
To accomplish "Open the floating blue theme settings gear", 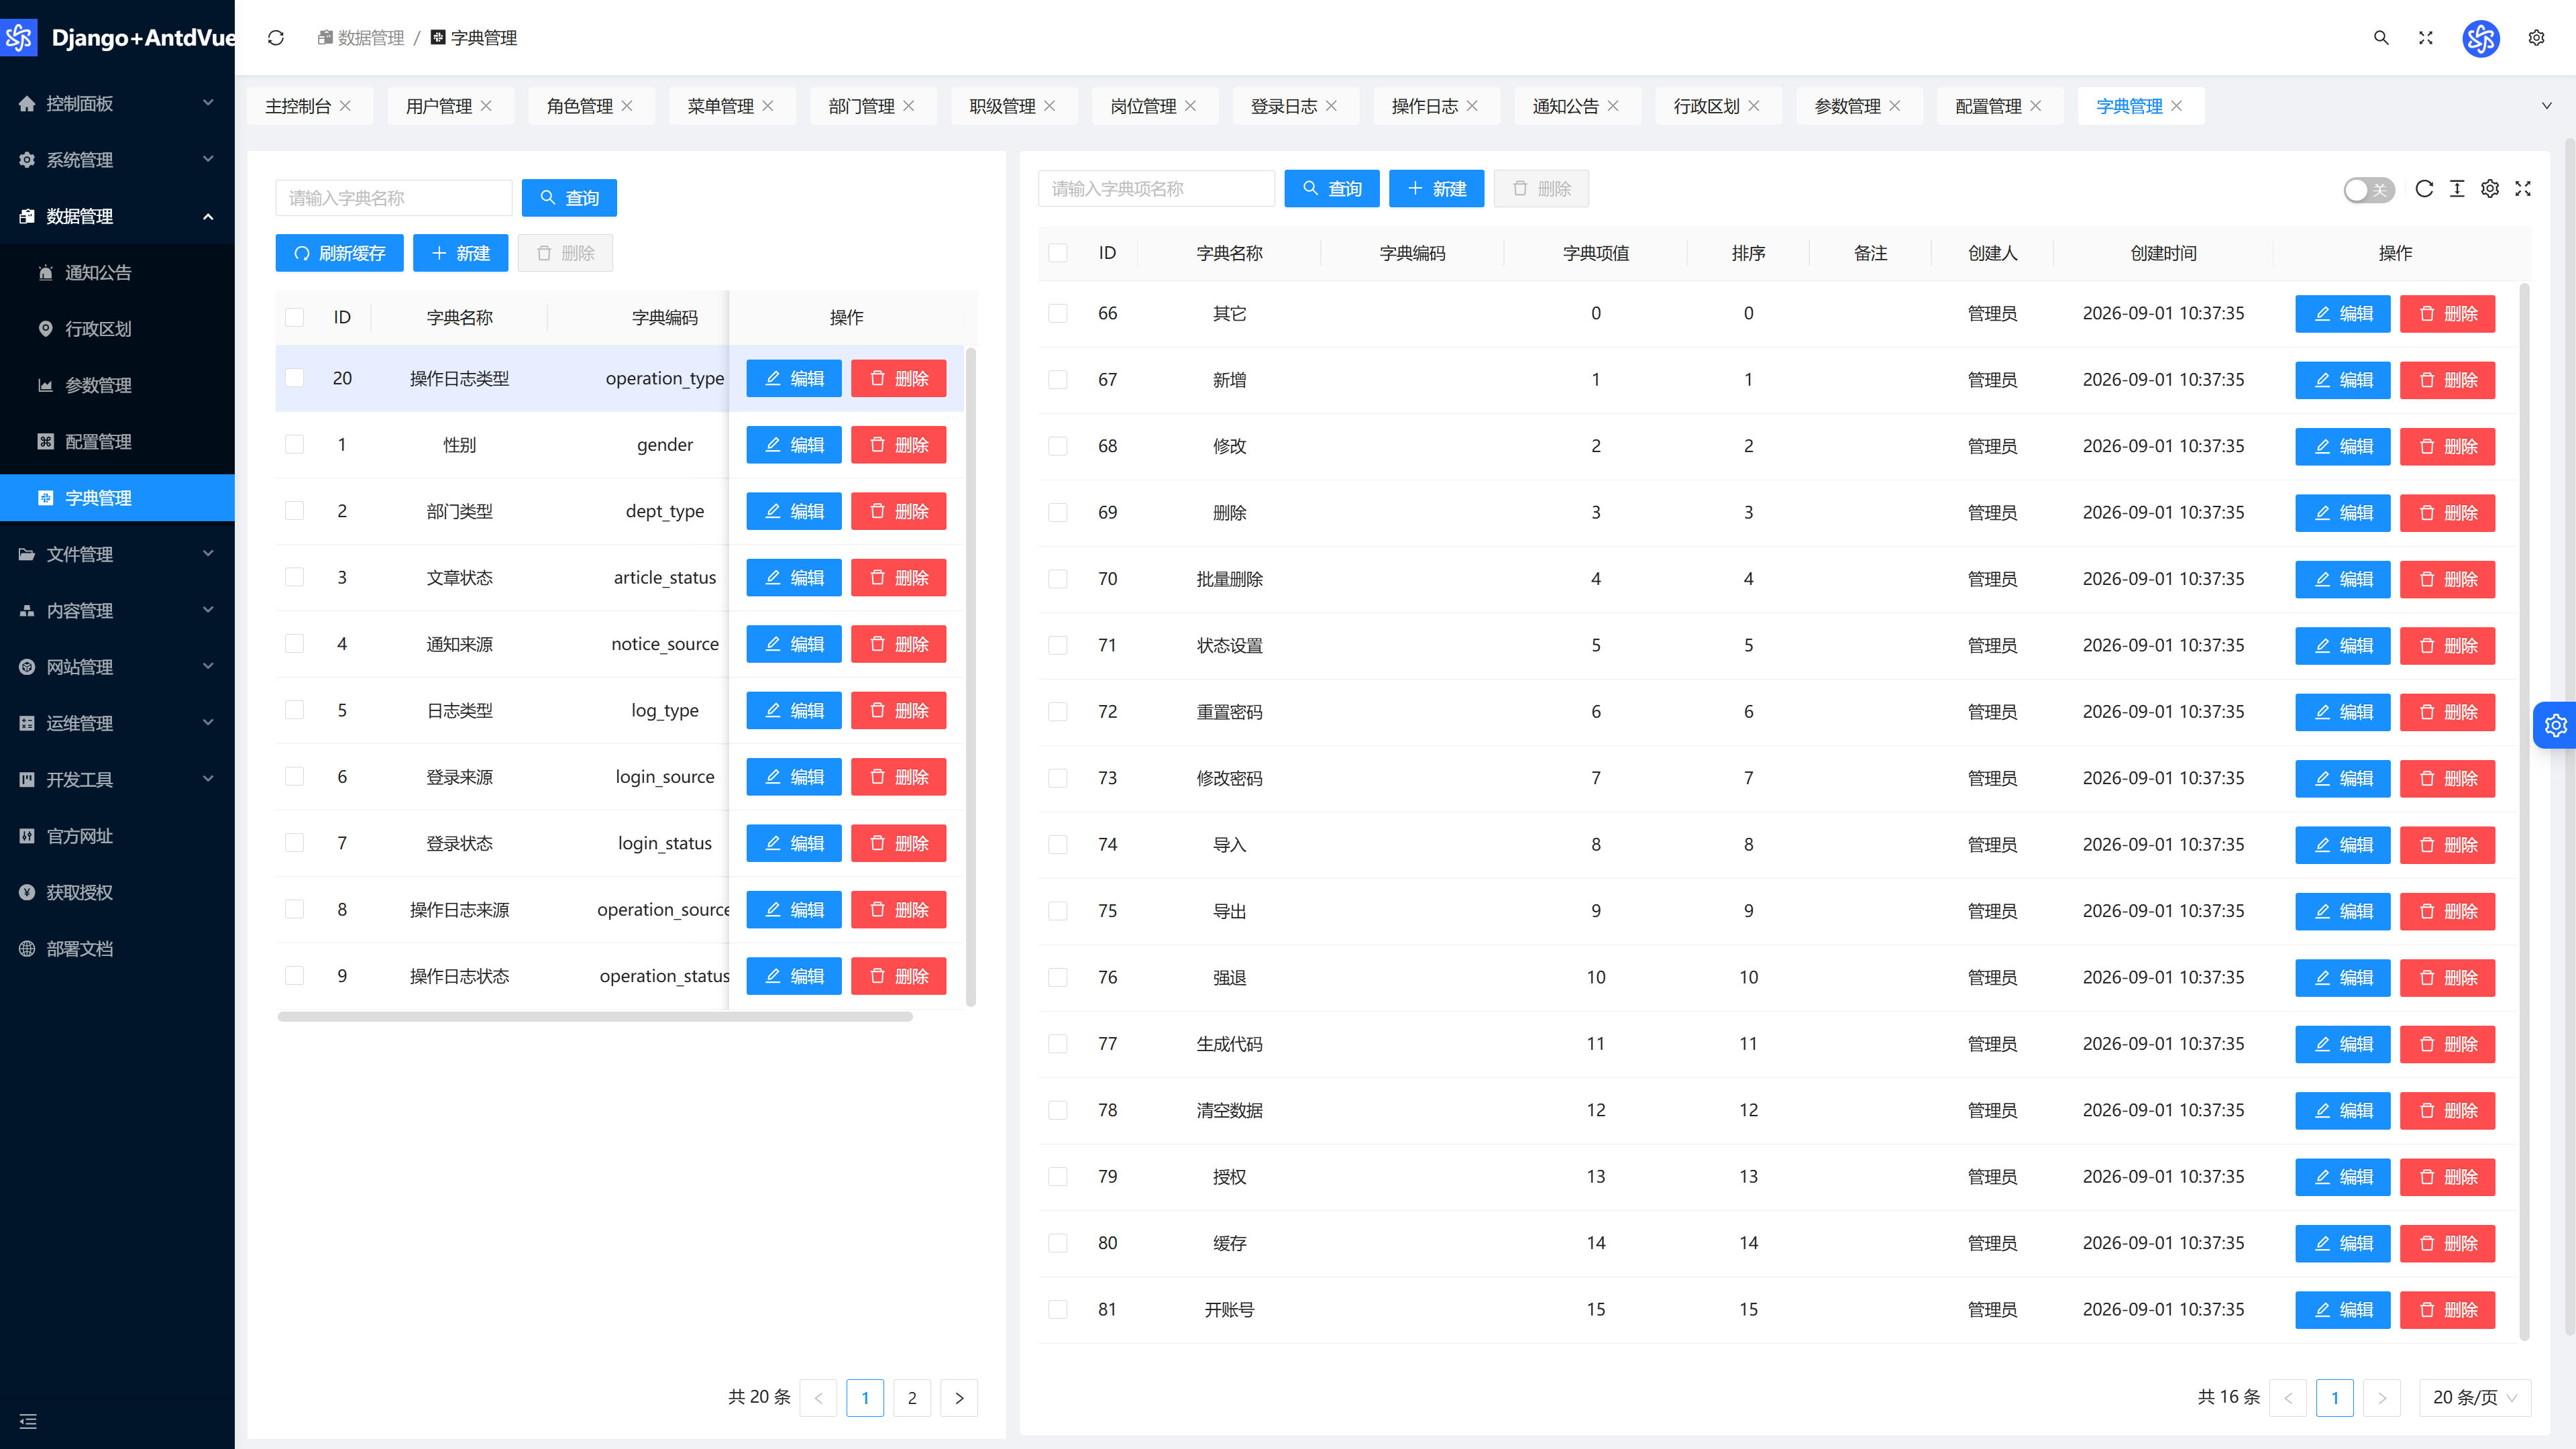I will pos(2555,725).
